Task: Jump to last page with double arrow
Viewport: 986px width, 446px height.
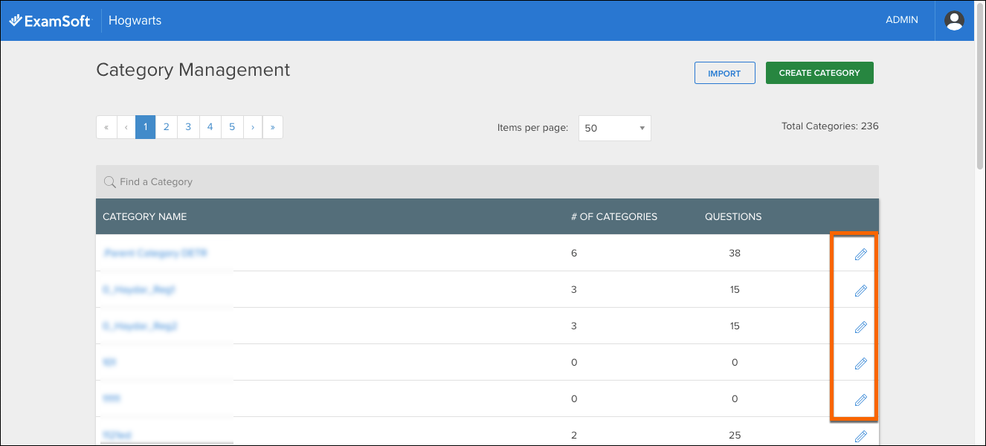Action: [273, 127]
